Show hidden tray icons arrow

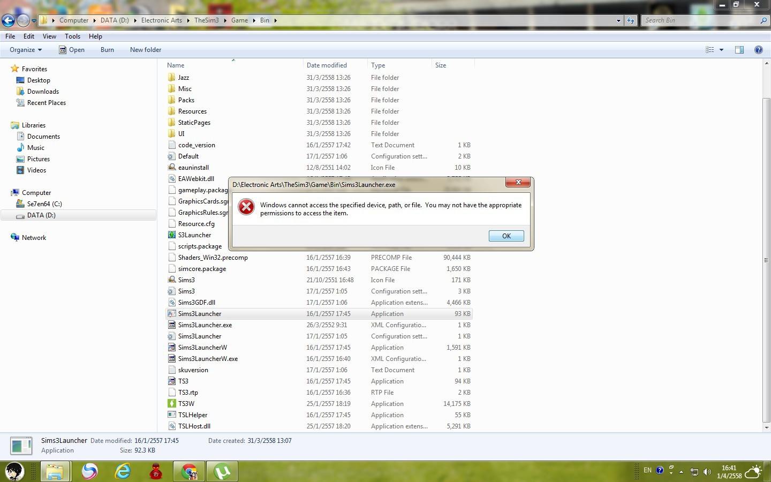click(x=681, y=472)
